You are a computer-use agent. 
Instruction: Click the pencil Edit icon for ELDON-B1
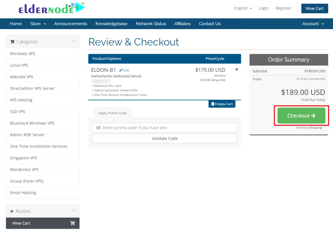pyautogui.click(x=121, y=70)
